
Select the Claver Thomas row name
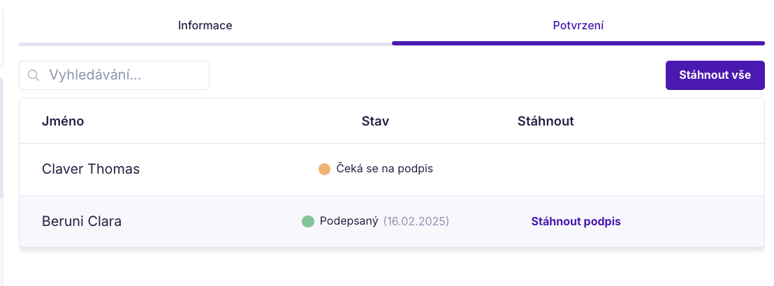(x=91, y=169)
